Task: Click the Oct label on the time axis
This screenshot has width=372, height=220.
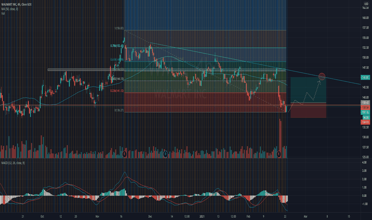Action: (x=42, y=216)
